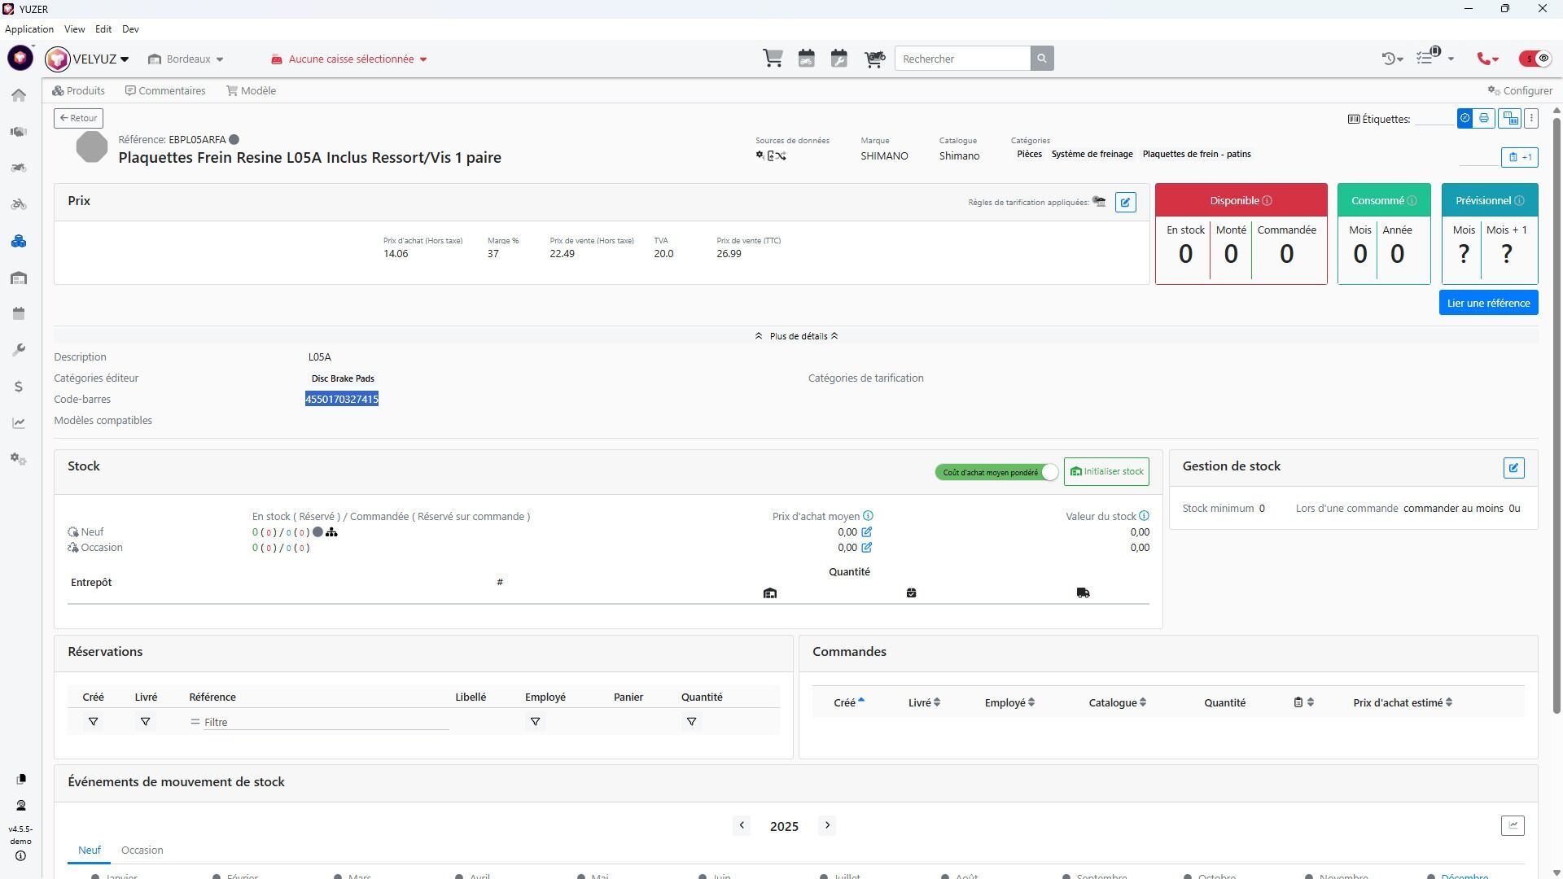Open statistics chart icon in sidebar
Image resolution: width=1563 pixels, height=879 pixels.
pos(19,423)
